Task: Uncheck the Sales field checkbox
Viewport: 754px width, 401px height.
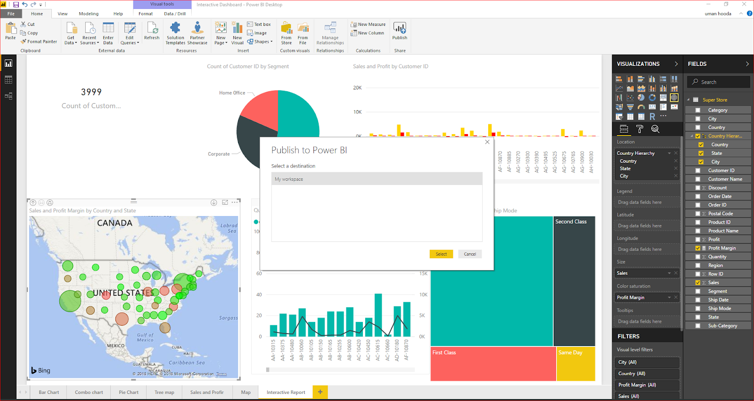Action: (x=698, y=282)
